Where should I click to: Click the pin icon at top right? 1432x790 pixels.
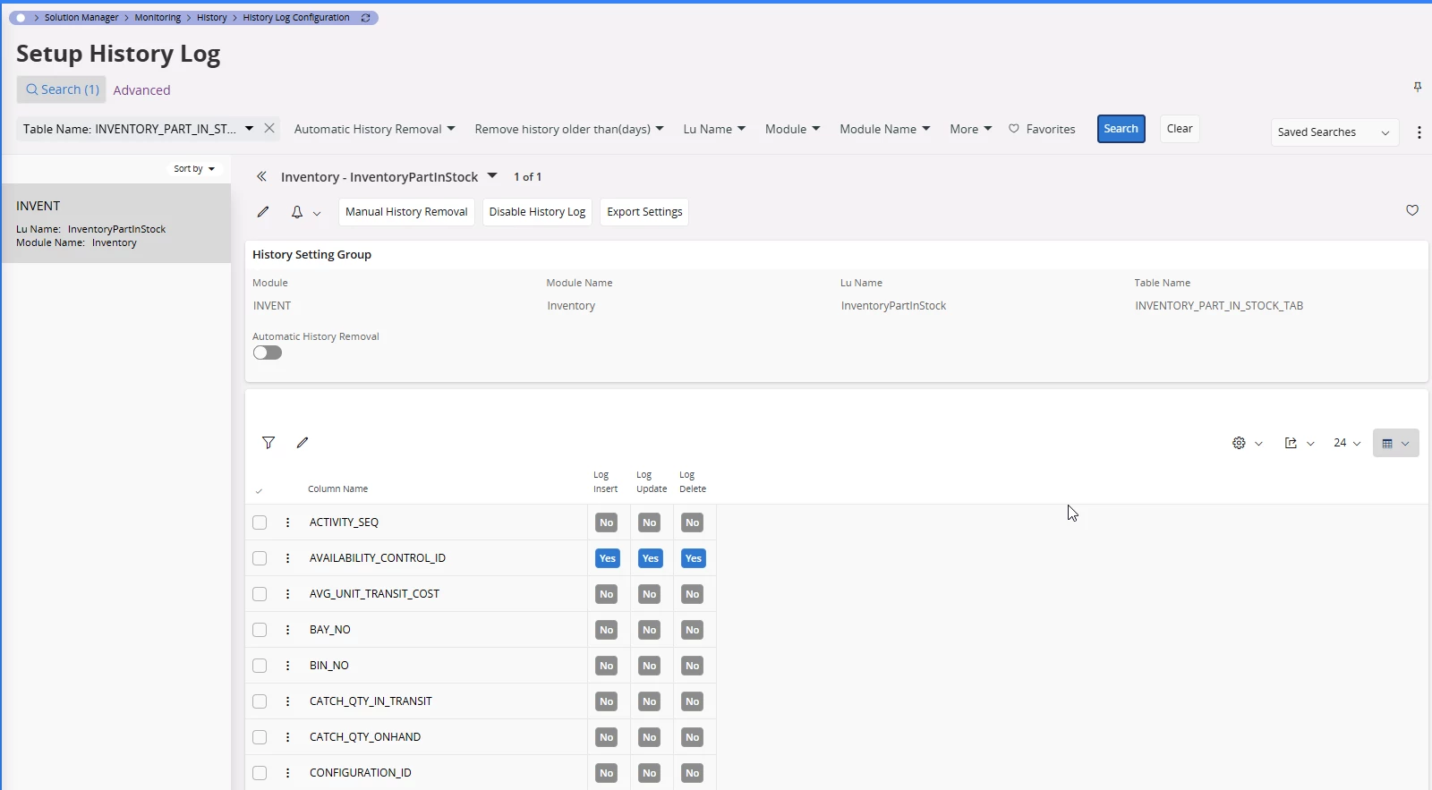(x=1417, y=87)
